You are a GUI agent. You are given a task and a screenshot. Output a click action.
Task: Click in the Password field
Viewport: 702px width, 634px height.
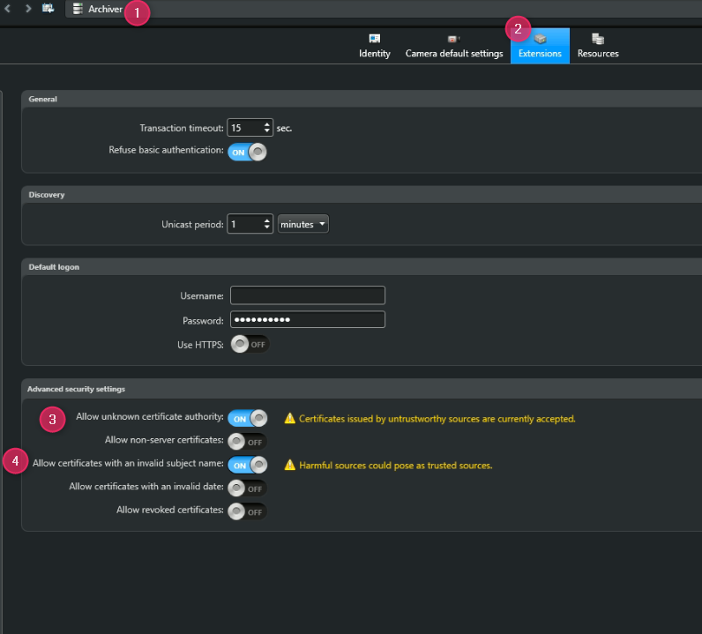click(x=307, y=319)
